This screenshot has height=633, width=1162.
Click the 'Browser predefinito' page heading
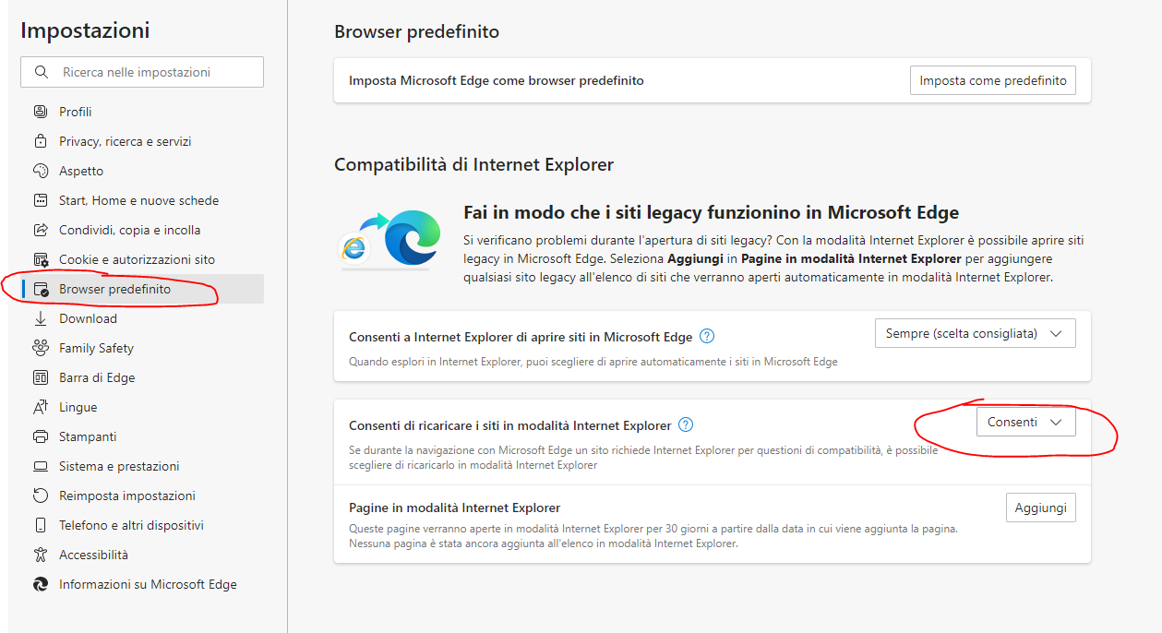click(x=416, y=31)
